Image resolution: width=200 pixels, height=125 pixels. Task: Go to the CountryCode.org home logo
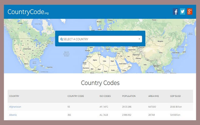point(28,12)
